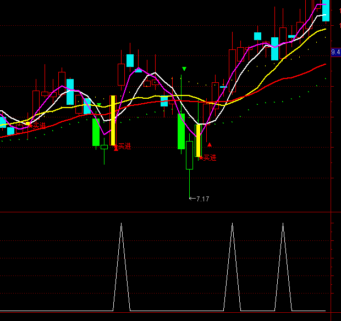Click the standalone red up arrow without a label
The width and height of the screenshot is (341, 321).
[x=210, y=144]
